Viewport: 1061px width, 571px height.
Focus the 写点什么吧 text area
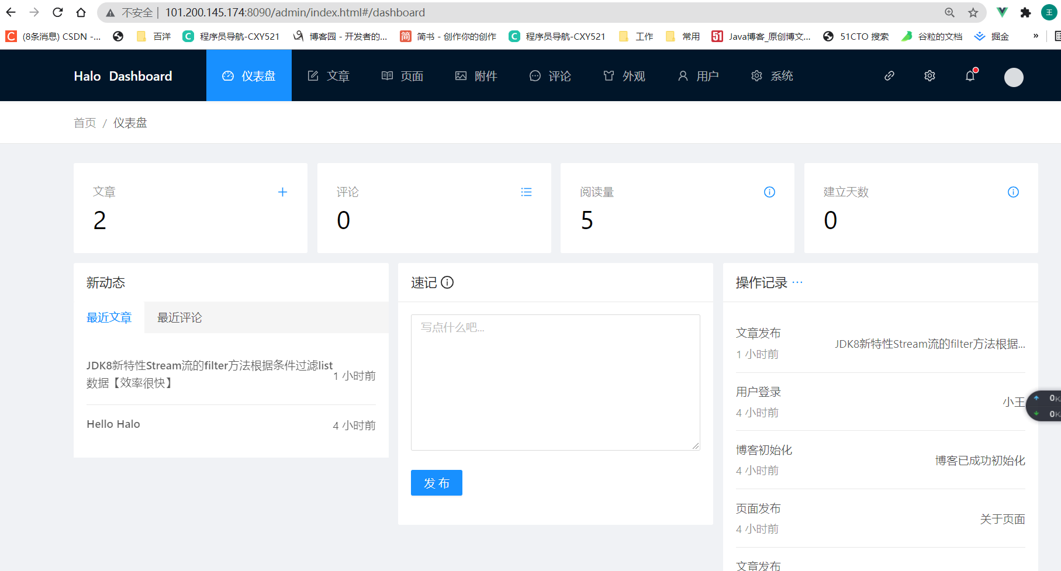(555, 382)
